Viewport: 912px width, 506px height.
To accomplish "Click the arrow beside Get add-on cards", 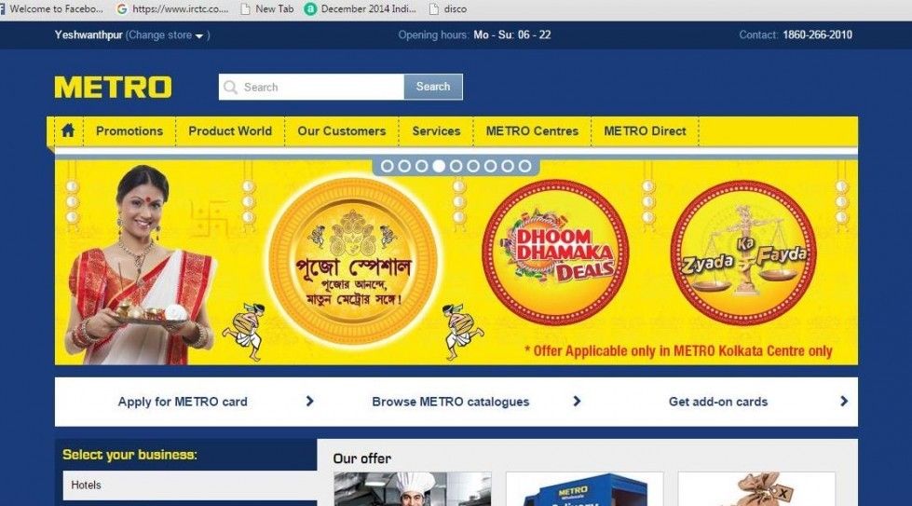I will tap(844, 402).
